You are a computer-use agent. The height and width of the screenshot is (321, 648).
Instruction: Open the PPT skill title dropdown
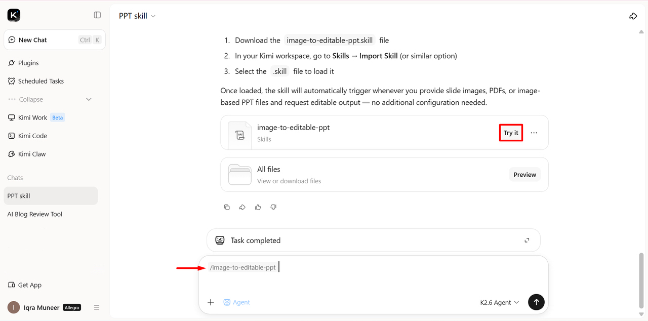[x=137, y=16]
